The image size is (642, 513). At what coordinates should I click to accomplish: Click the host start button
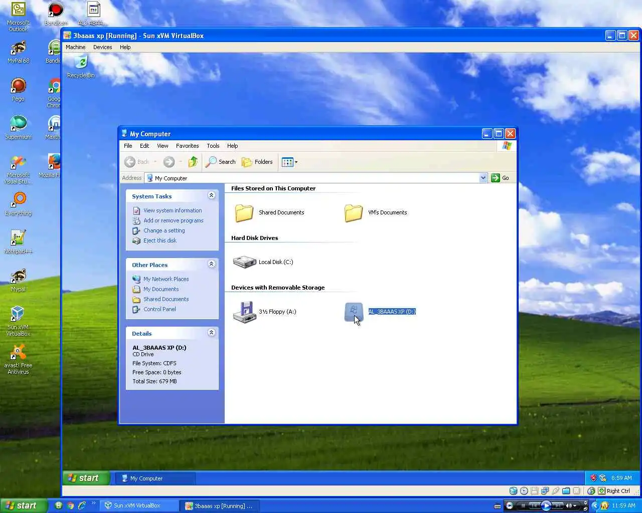pyautogui.click(x=24, y=505)
